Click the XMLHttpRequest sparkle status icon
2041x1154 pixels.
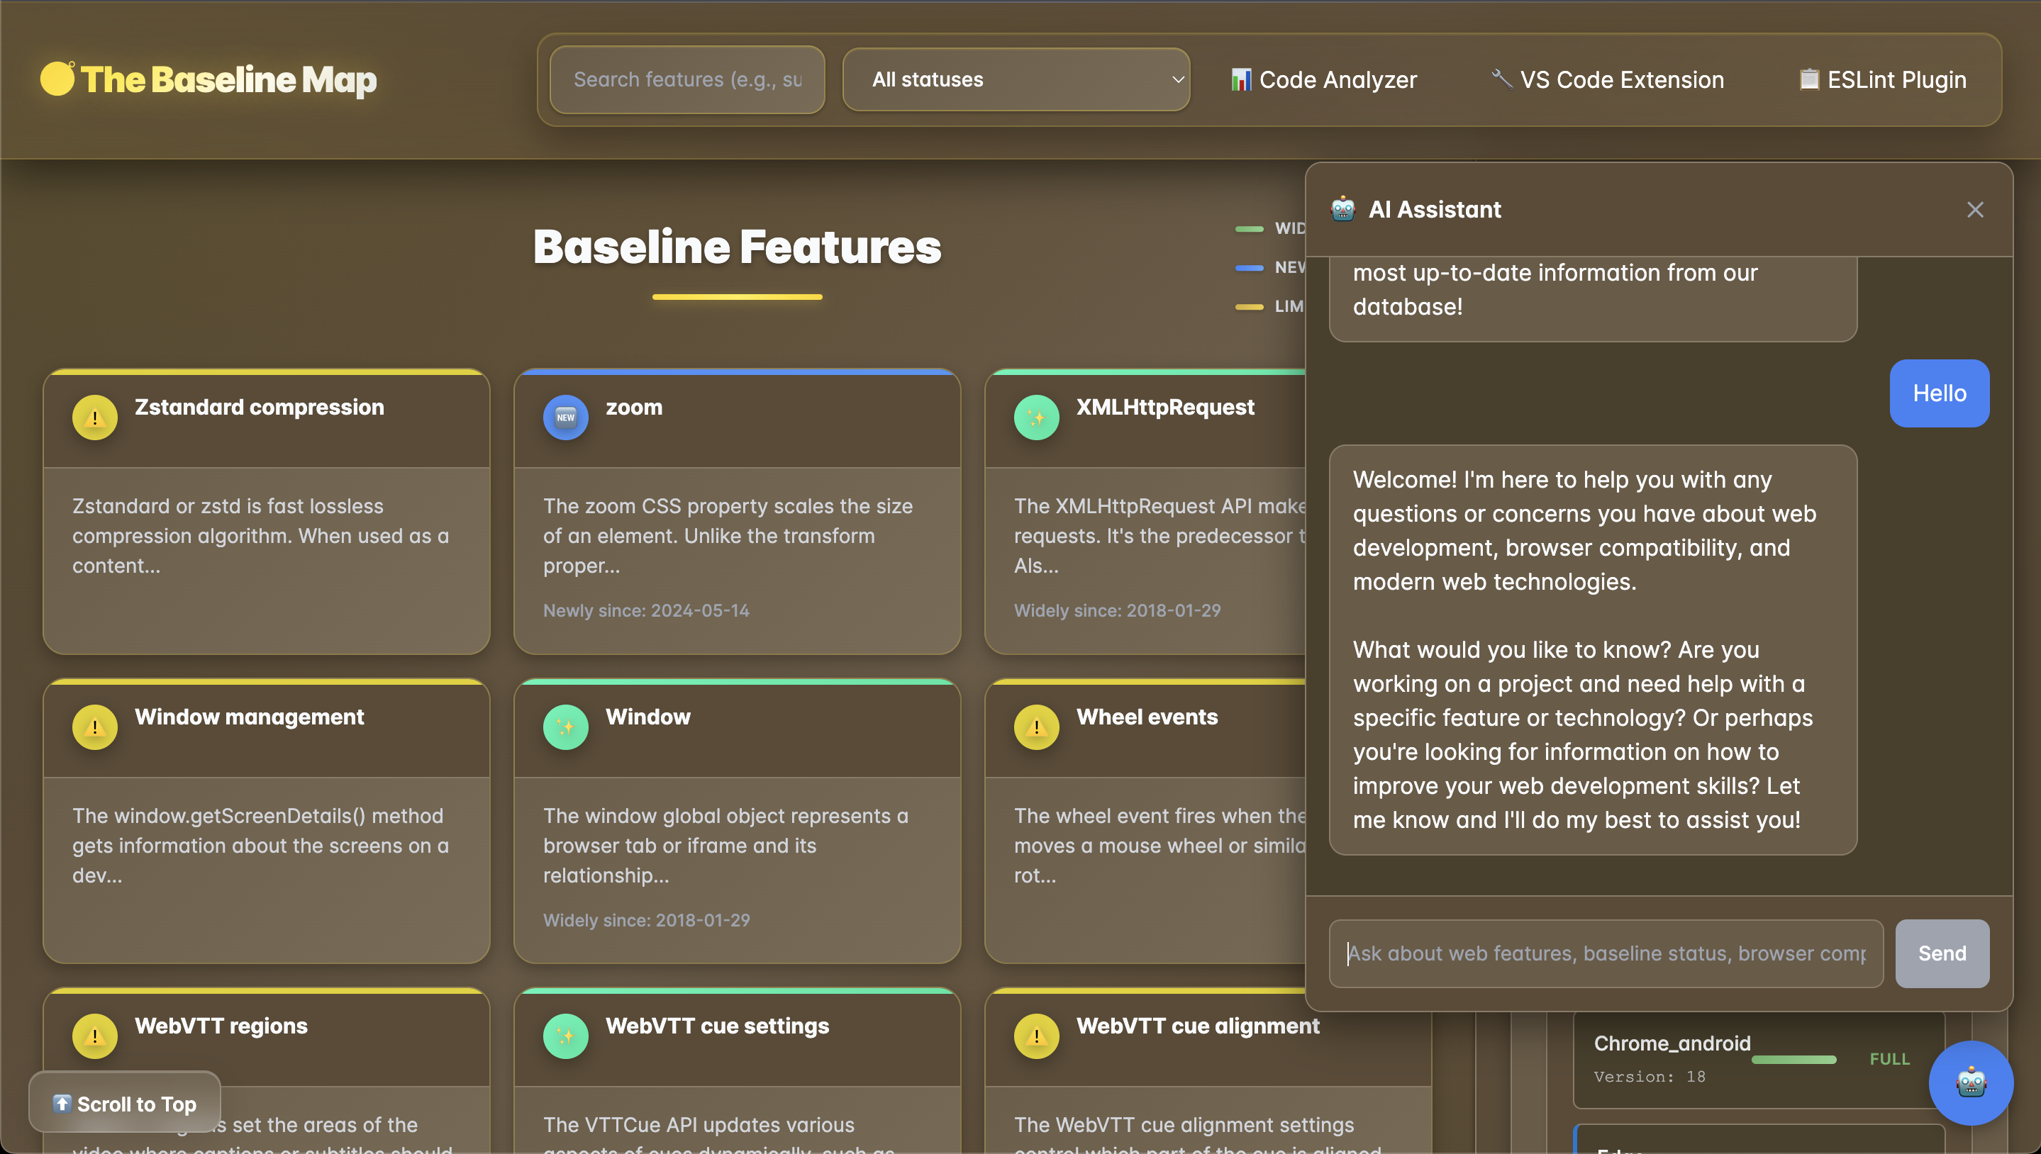pyautogui.click(x=1035, y=417)
